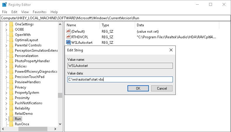Image resolution: width=231 pixels, height=132 pixels.
Task: Click tree vertical scrollbar down arrow
Action: [60, 124]
